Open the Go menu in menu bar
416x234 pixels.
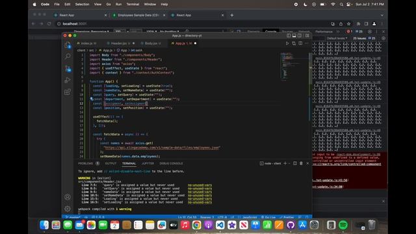click(109, 5)
